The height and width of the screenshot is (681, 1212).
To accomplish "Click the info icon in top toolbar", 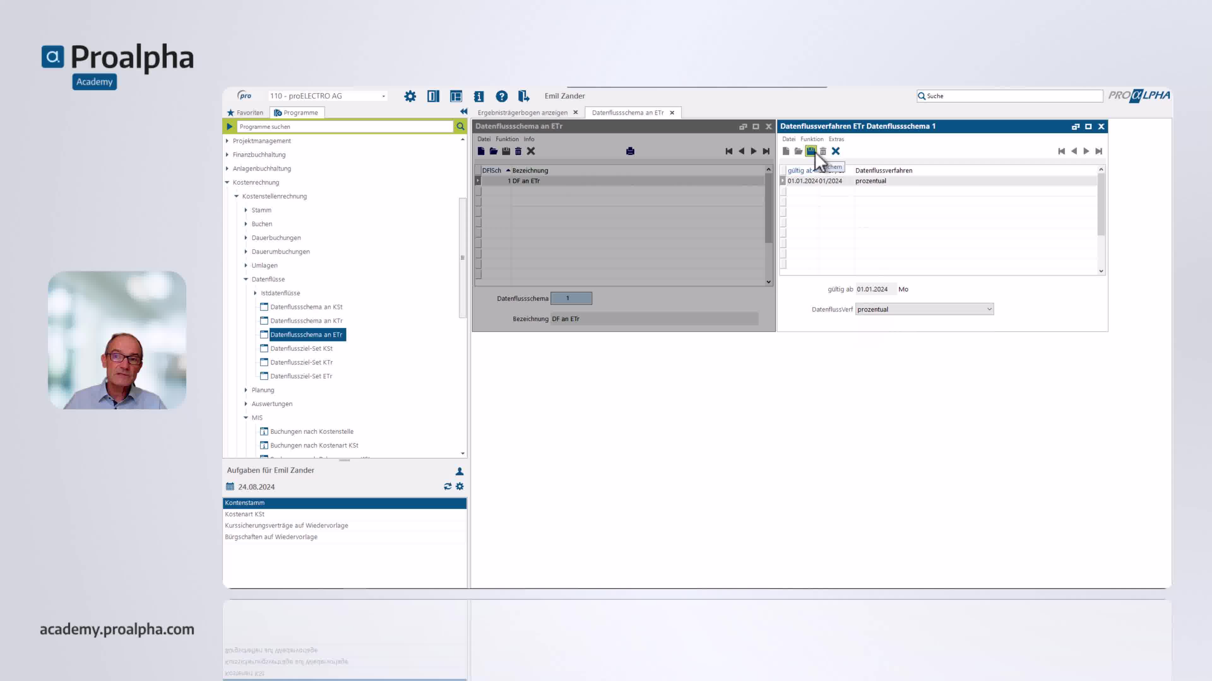I will 478,96.
